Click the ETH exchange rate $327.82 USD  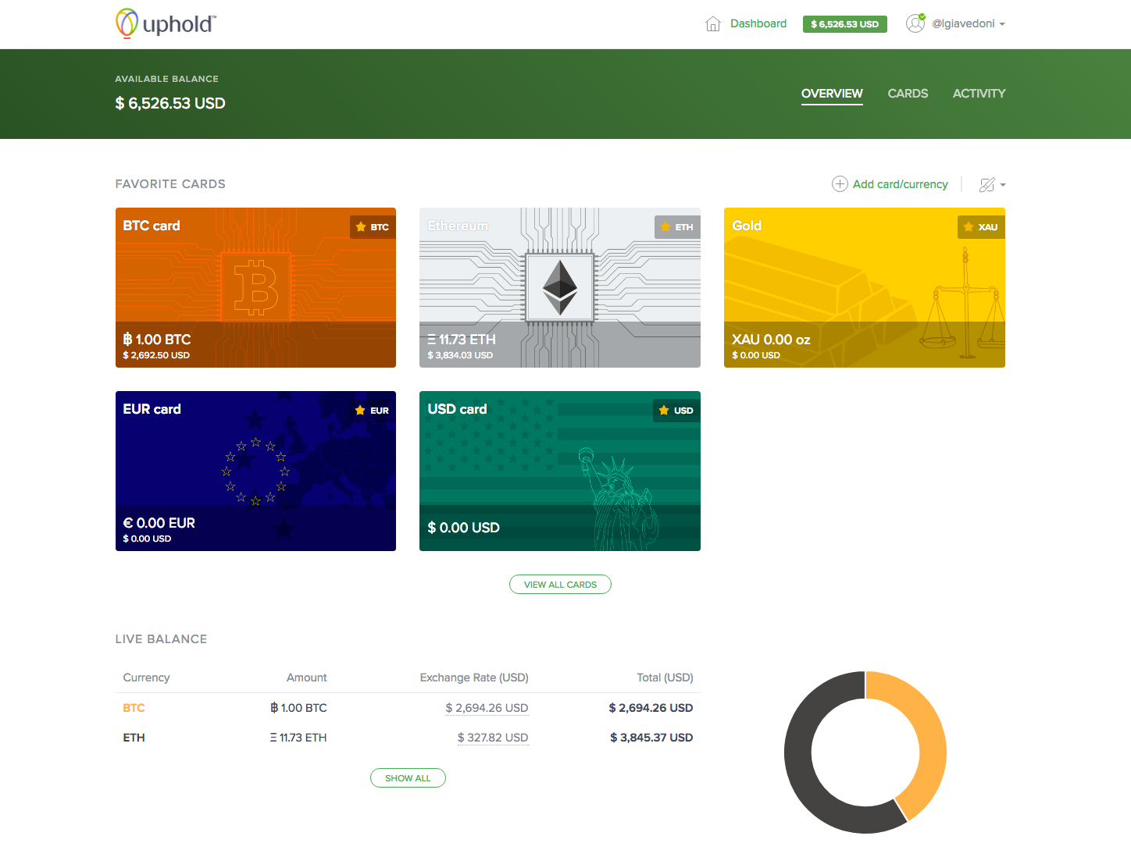[493, 738]
